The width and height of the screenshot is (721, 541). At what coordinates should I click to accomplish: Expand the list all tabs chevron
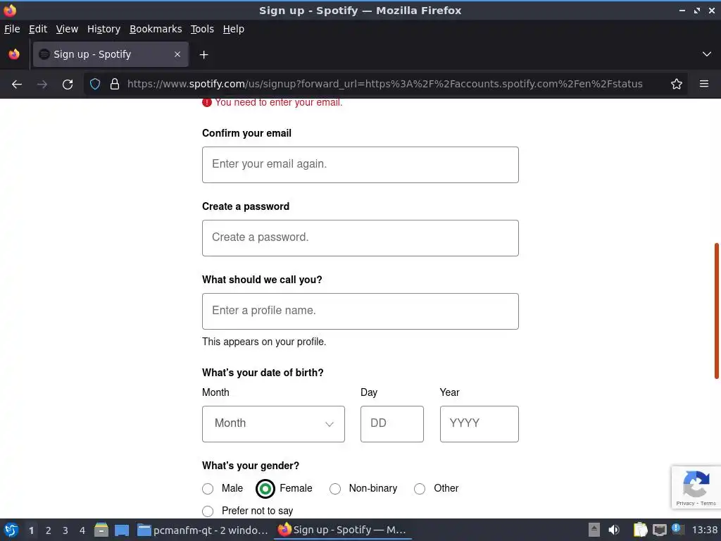(706, 54)
